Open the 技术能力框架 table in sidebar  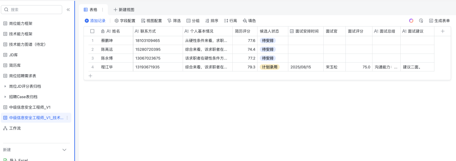(36, 34)
